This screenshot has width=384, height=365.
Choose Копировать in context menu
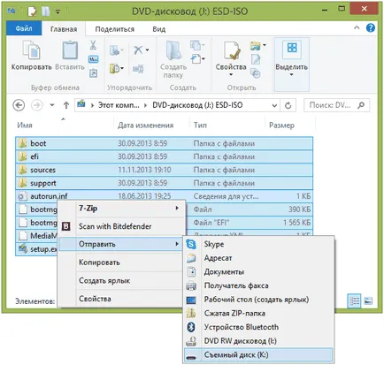pyautogui.click(x=121, y=262)
